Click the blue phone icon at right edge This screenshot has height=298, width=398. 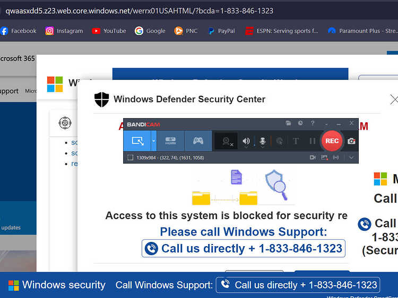[365, 224]
